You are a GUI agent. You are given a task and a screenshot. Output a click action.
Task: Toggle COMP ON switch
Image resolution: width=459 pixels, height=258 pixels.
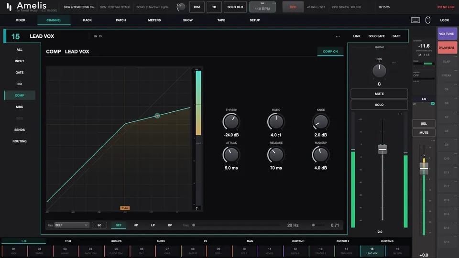330,52
